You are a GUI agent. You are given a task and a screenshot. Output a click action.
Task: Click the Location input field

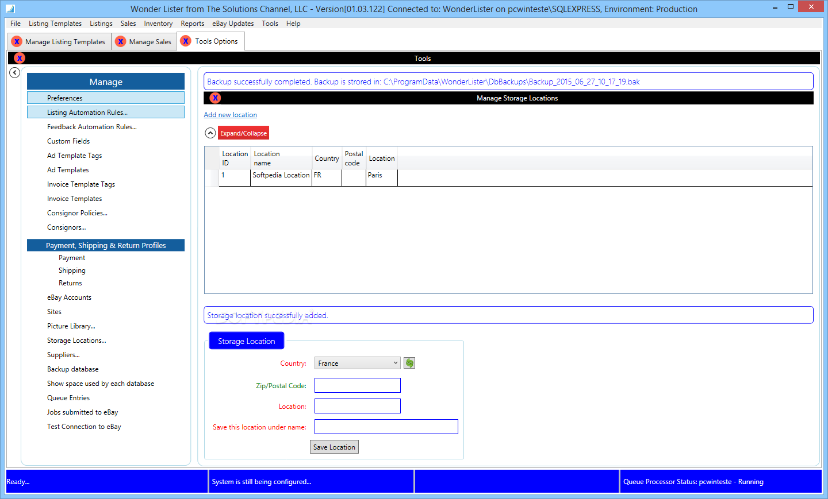358,406
